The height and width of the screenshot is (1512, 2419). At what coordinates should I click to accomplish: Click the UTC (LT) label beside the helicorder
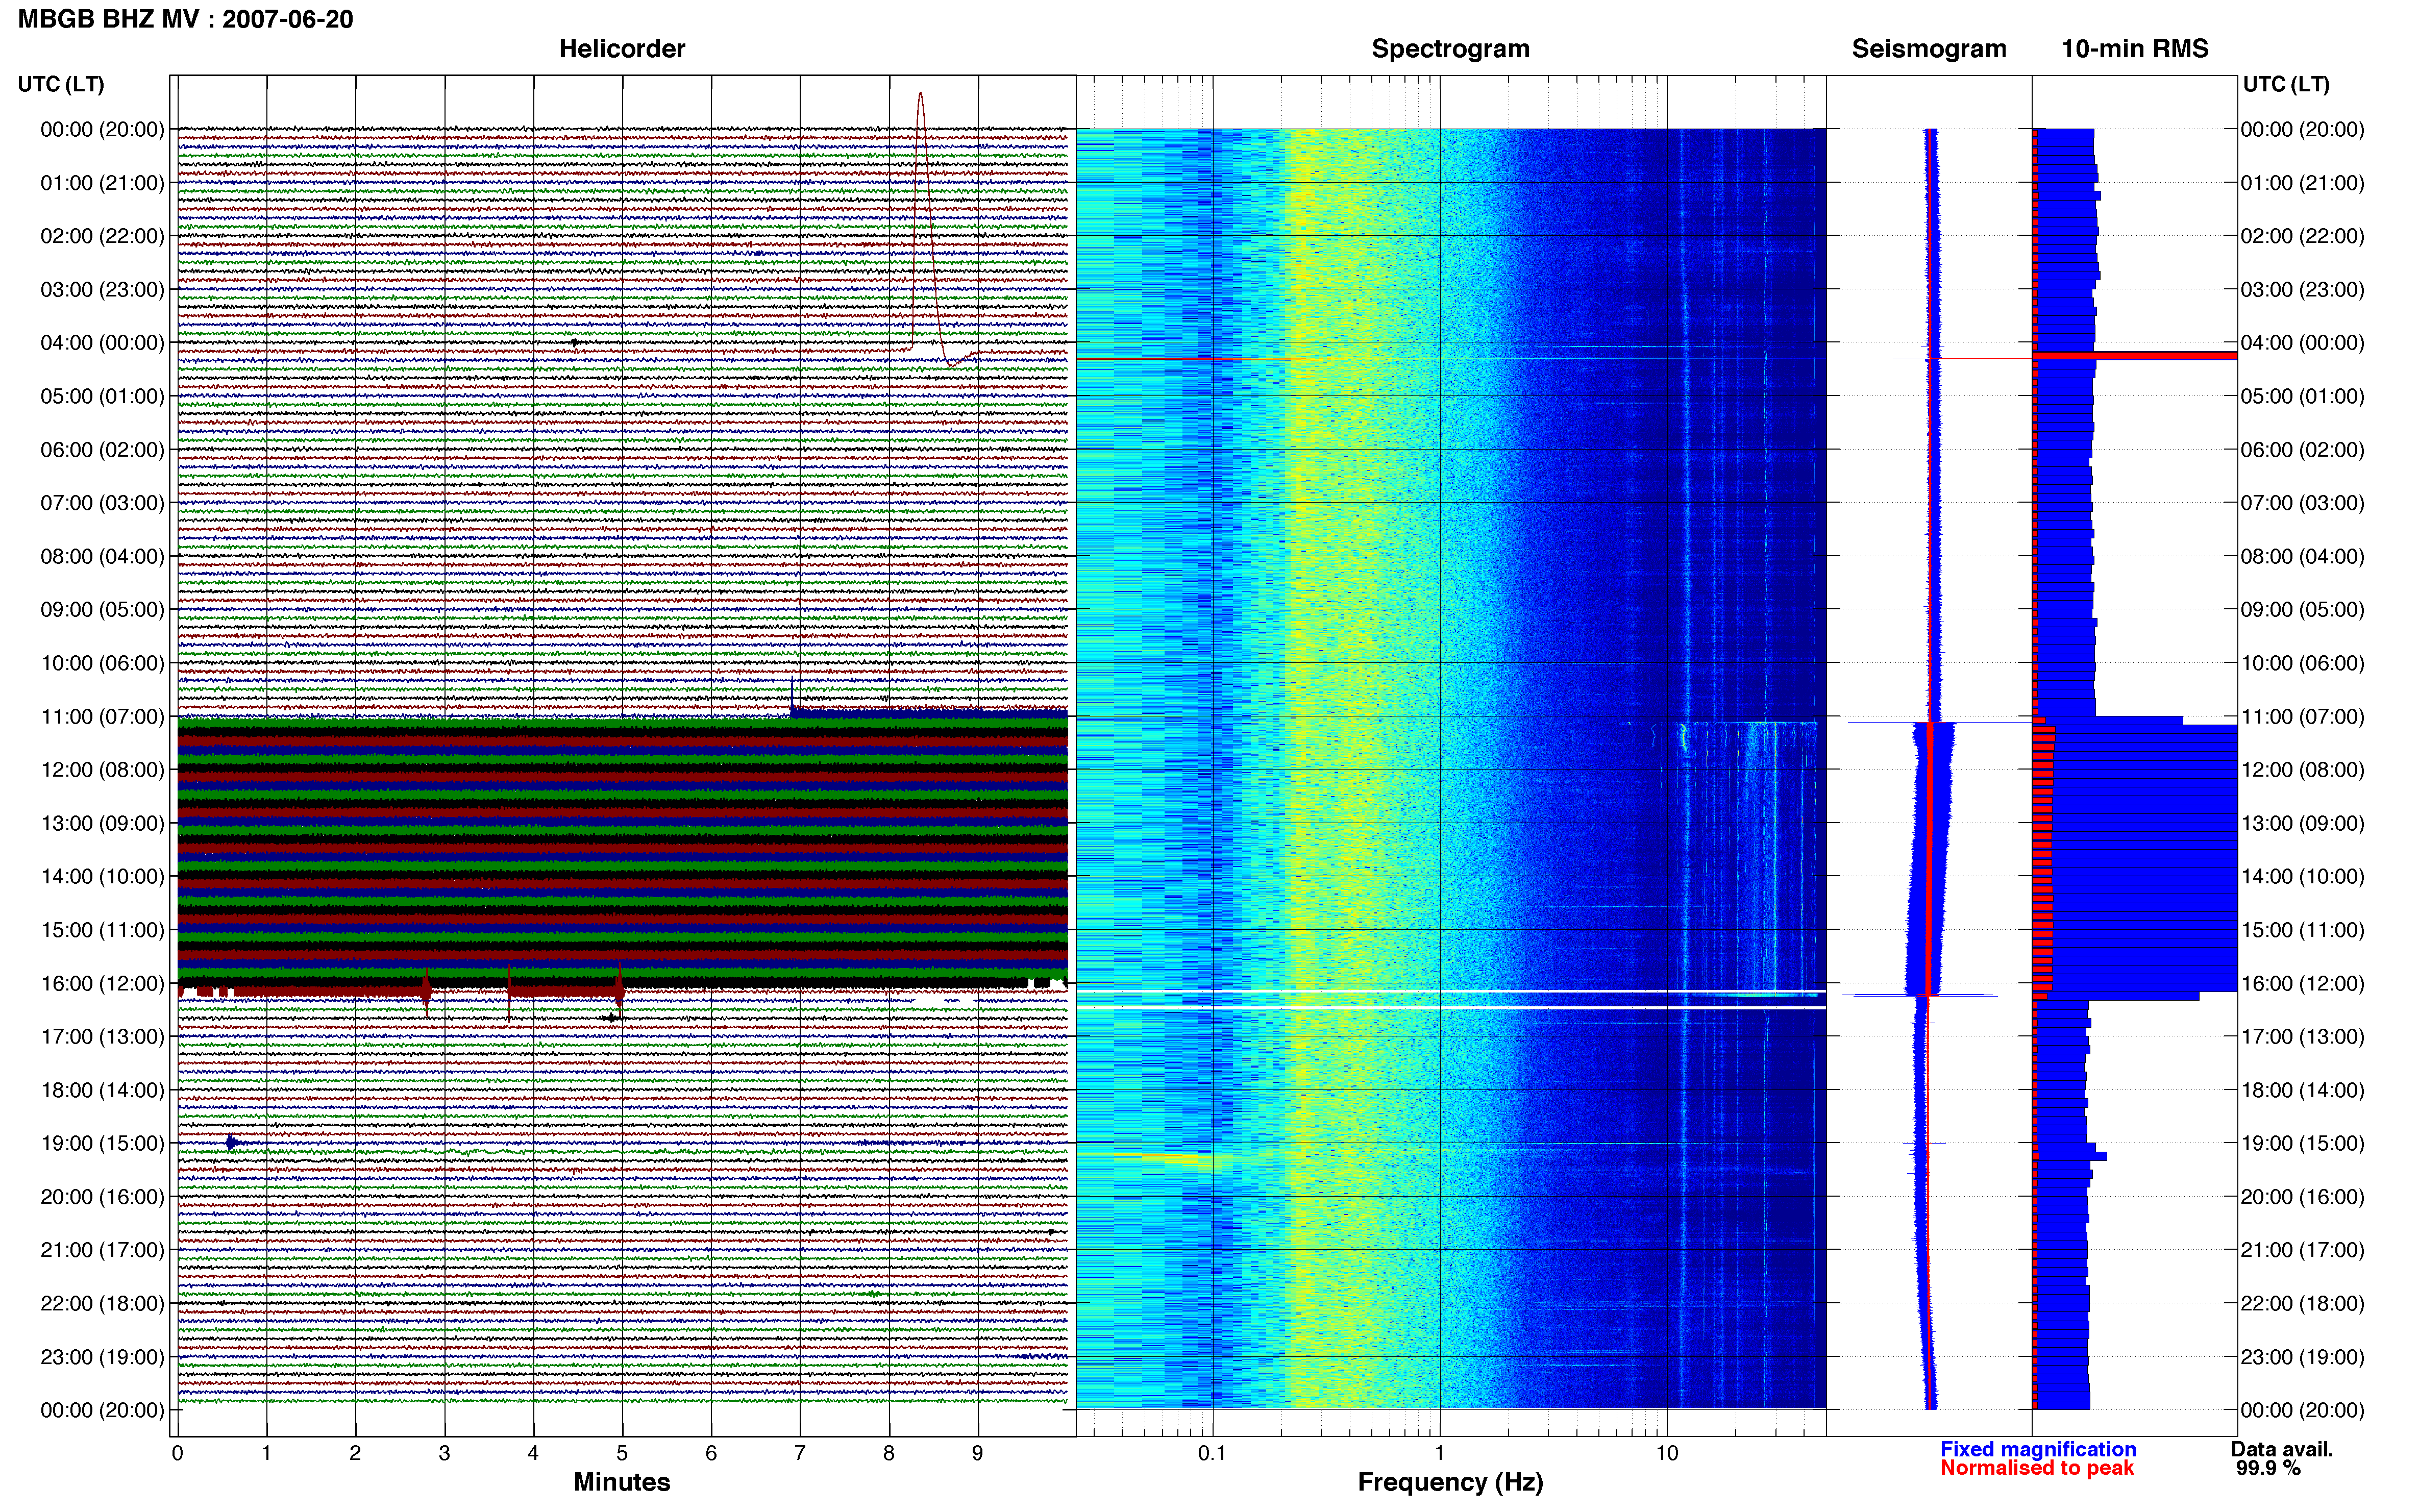click(x=61, y=85)
